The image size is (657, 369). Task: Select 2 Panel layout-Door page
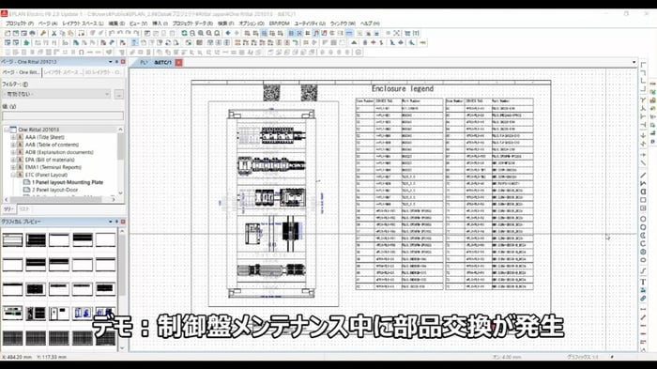click(54, 190)
